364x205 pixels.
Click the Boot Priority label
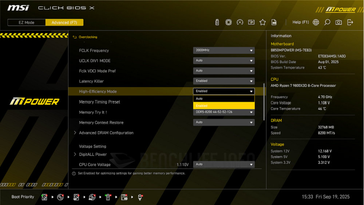tap(23, 197)
